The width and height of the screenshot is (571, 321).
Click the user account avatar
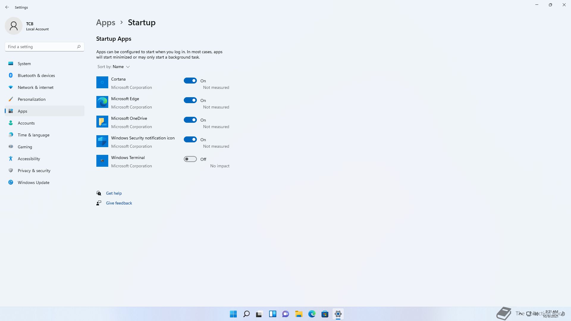click(14, 26)
